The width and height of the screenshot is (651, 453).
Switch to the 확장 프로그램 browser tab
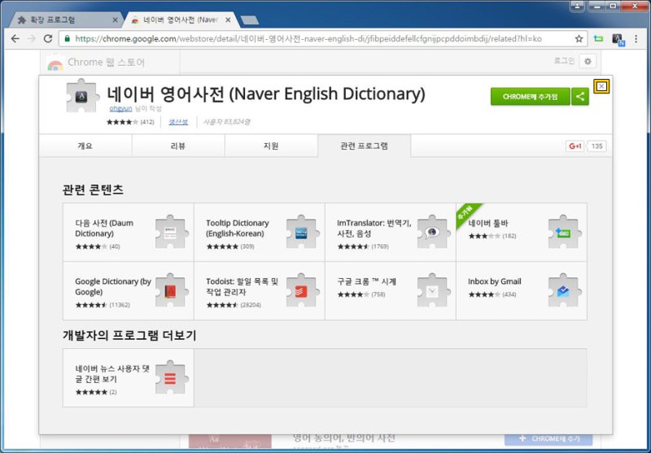coord(67,20)
